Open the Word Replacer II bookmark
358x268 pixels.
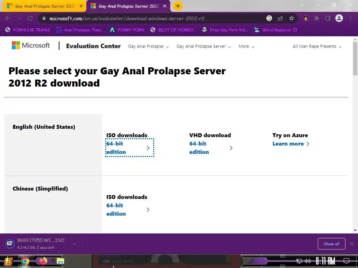pos(275,30)
